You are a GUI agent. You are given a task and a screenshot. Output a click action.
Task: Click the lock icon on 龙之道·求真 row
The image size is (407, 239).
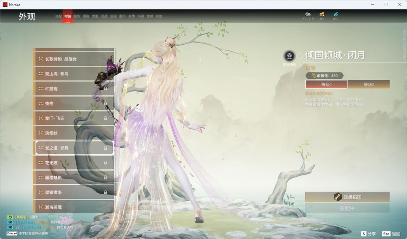[106, 148]
